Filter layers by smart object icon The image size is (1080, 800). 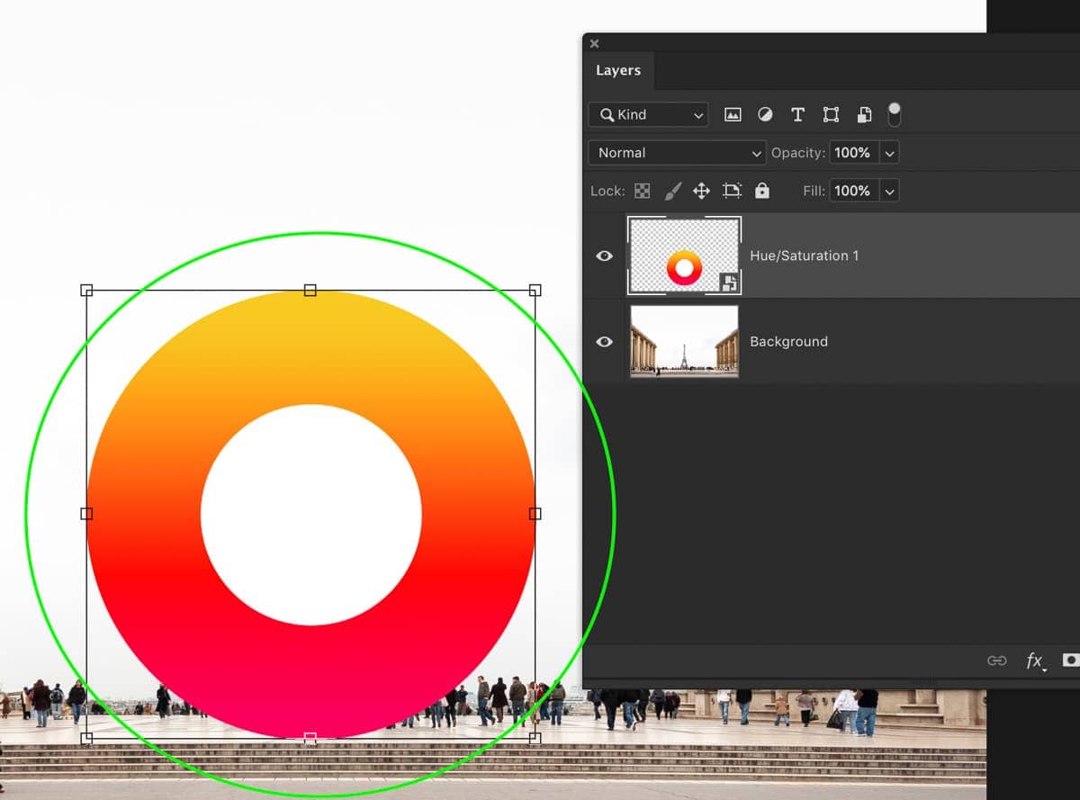[864, 115]
